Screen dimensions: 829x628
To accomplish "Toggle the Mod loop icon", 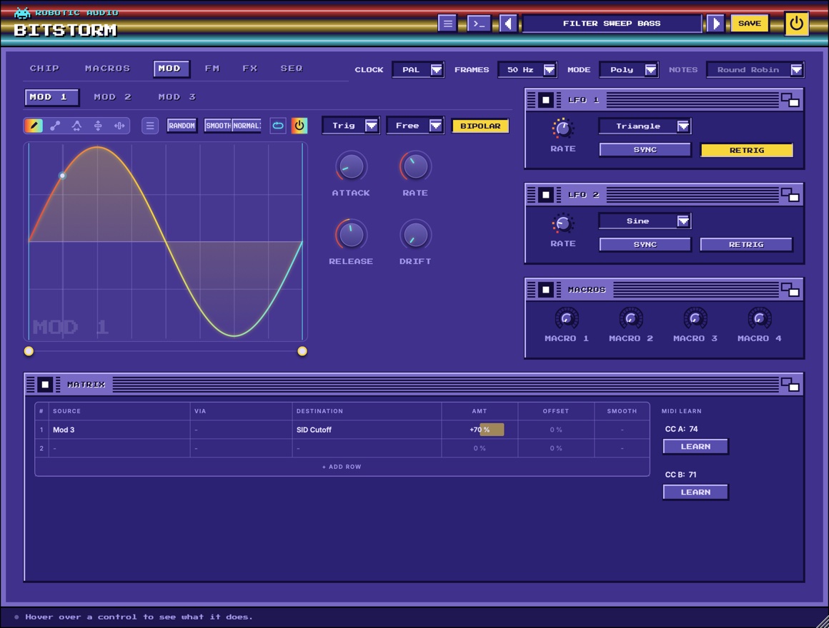I will tap(277, 126).
